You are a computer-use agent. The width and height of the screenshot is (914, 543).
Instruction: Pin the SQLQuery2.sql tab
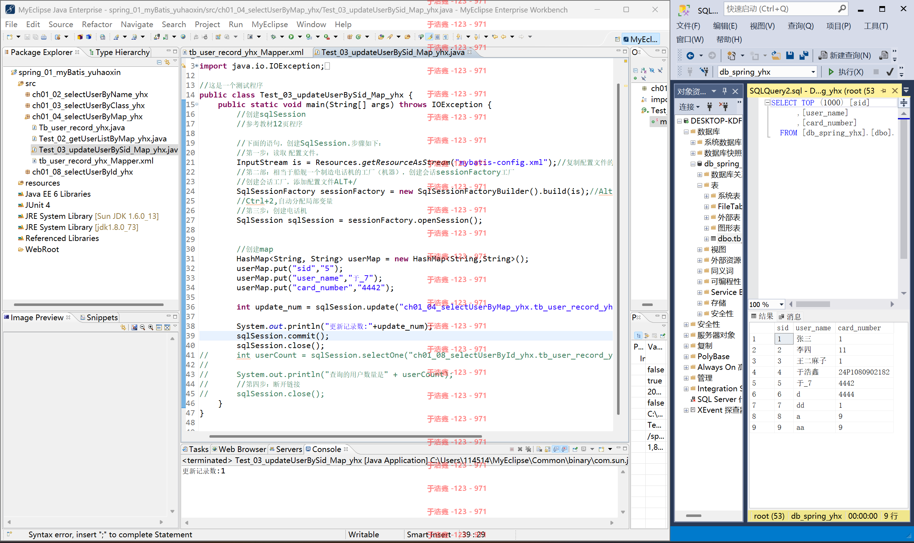884,91
